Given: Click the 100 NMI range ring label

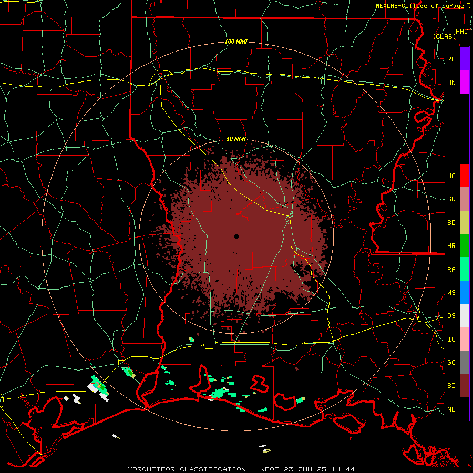Looking at the screenshot, I should point(236,42).
